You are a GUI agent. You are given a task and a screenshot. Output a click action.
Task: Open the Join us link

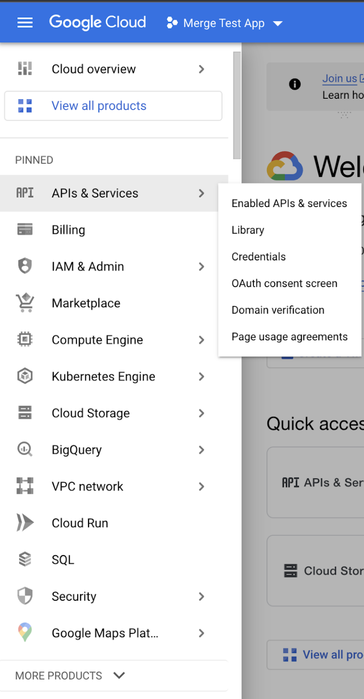point(339,78)
